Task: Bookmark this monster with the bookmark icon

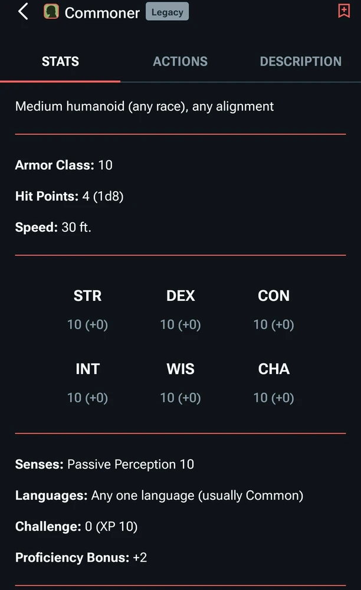Action: click(x=344, y=11)
